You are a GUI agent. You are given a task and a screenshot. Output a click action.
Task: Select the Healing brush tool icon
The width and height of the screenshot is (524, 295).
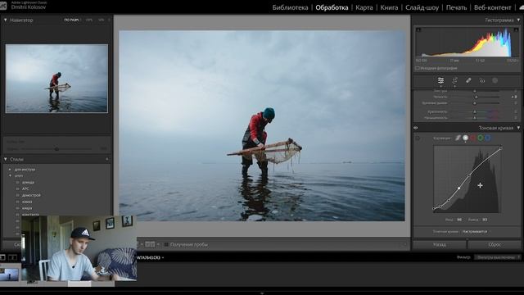[x=468, y=80]
